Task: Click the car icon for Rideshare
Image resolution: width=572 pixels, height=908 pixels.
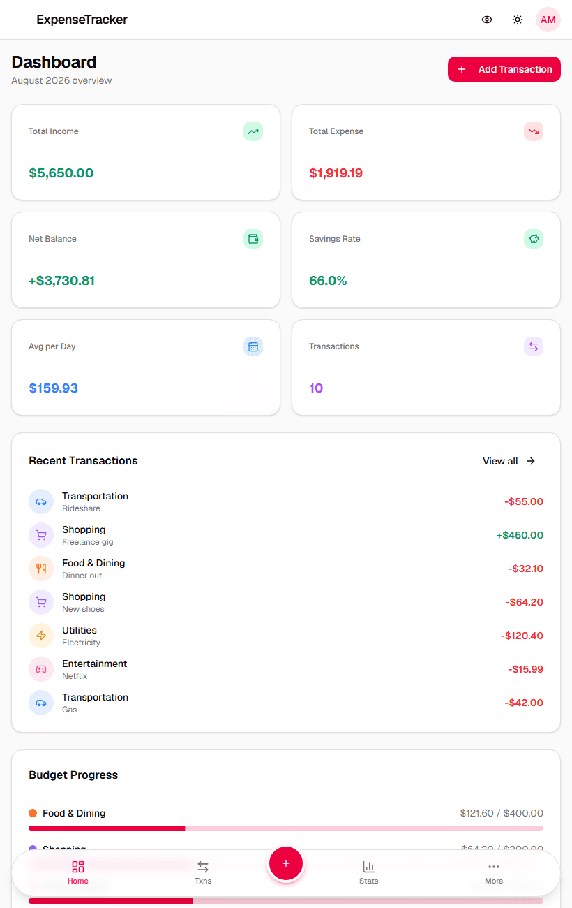Action: point(41,501)
